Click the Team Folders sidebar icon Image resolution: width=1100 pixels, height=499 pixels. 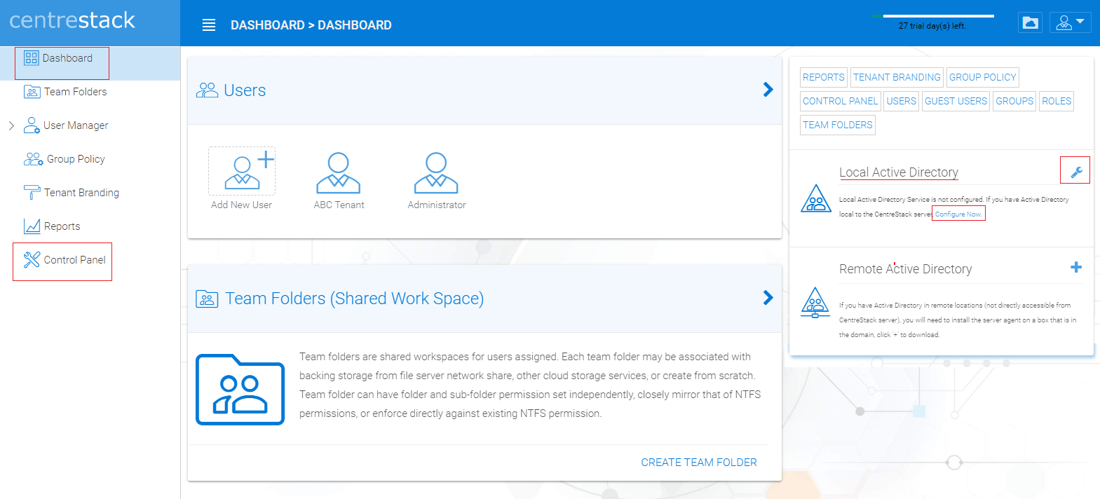pos(32,92)
